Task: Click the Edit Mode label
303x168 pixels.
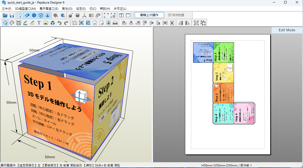Action: click(x=287, y=30)
